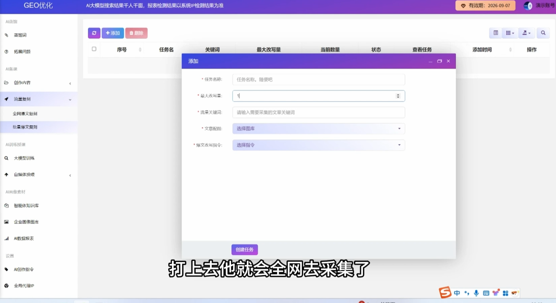Toggle the table card view icon
This screenshot has width=556, height=303.
496,33
